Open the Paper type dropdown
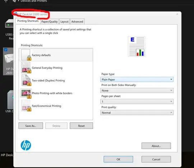The width and height of the screenshot is (194, 168). pyautogui.click(x=137, y=79)
